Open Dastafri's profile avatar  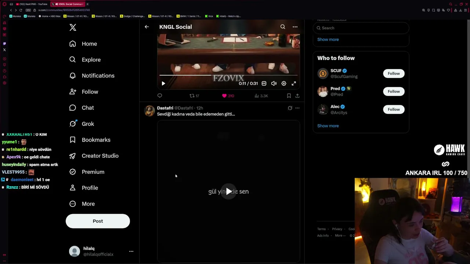(x=150, y=111)
